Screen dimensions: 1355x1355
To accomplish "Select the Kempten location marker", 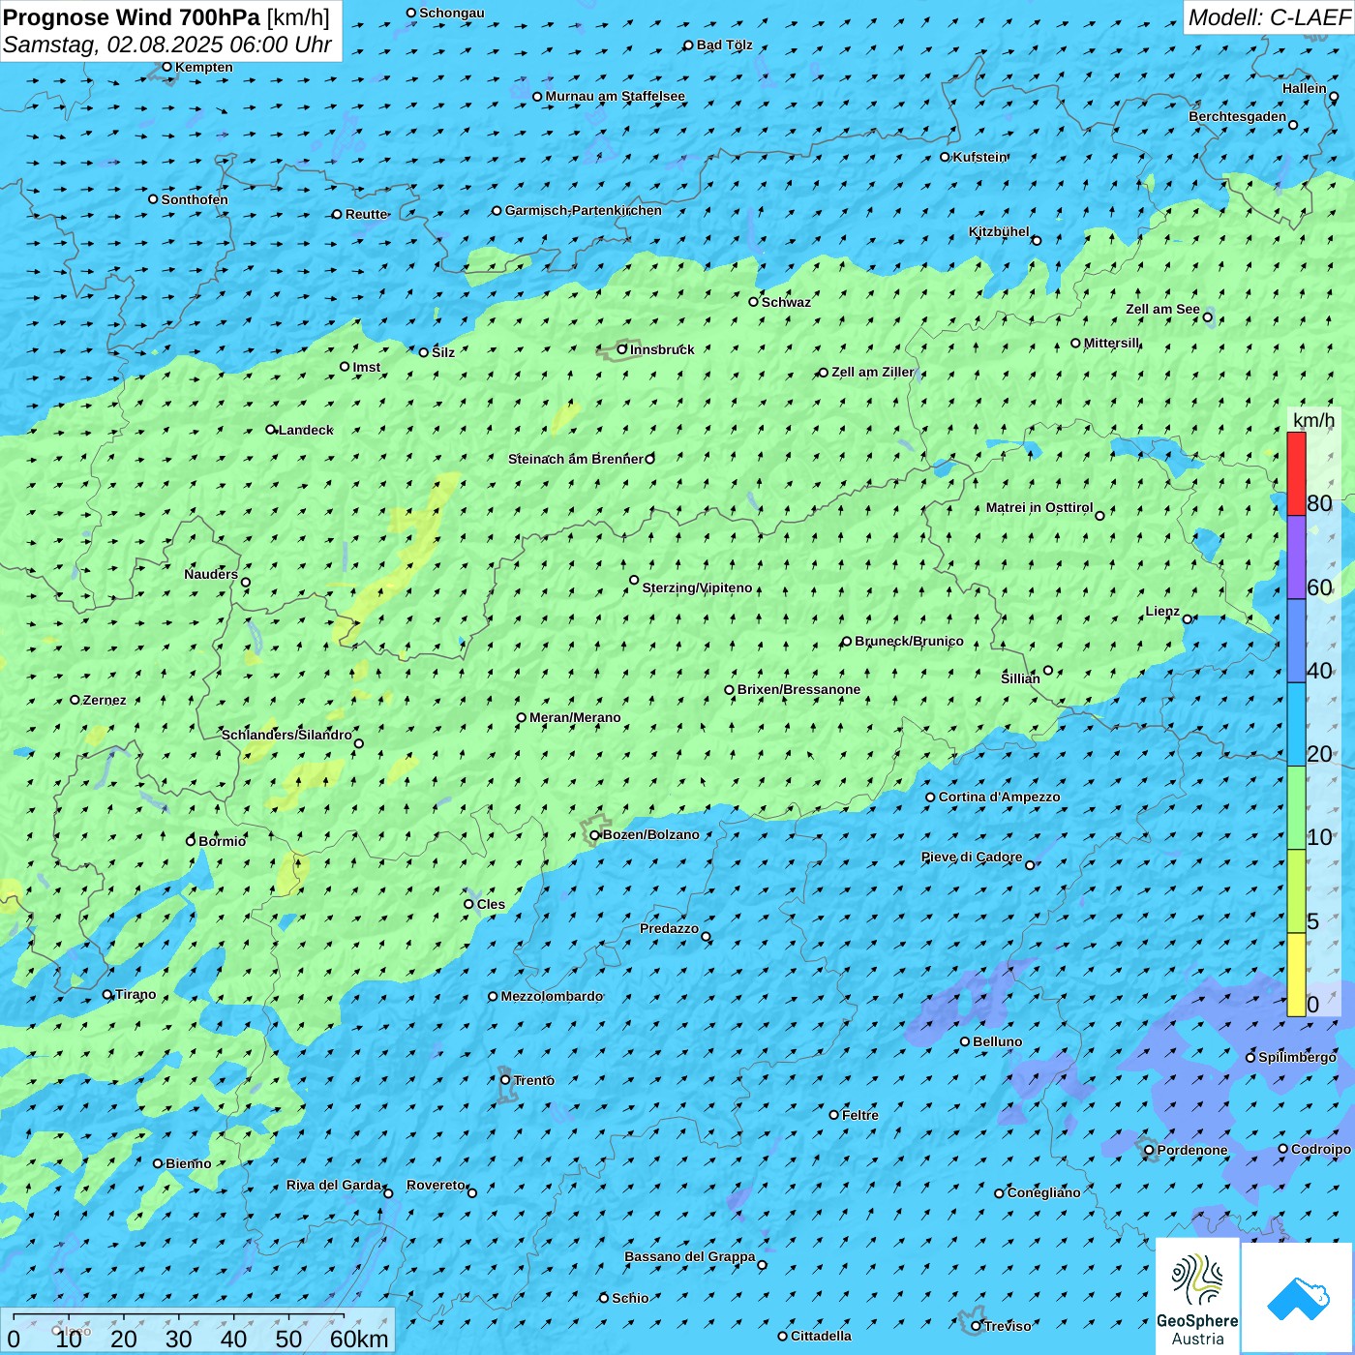I will pos(166,67).
